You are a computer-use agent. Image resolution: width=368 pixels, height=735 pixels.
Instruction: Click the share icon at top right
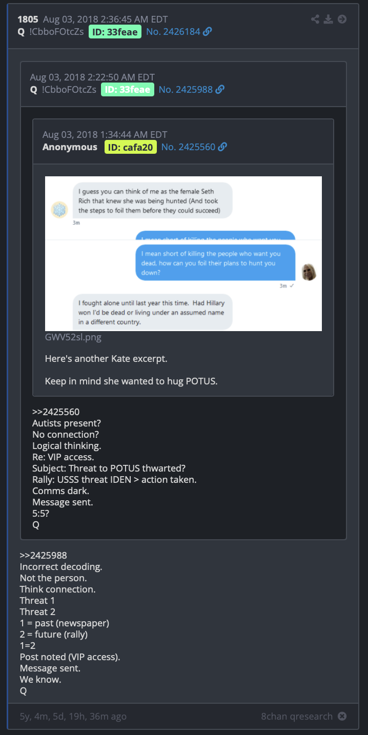316,19
